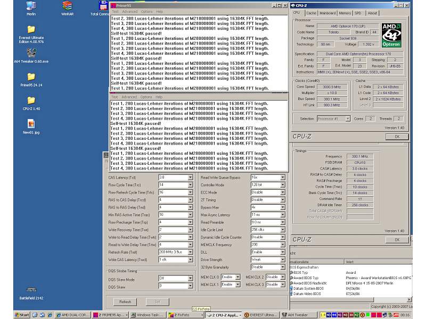The image size is (426, 319).
Task: Click Everest horizontal scrollbar right arrow
Action: [x=409, y=299]
